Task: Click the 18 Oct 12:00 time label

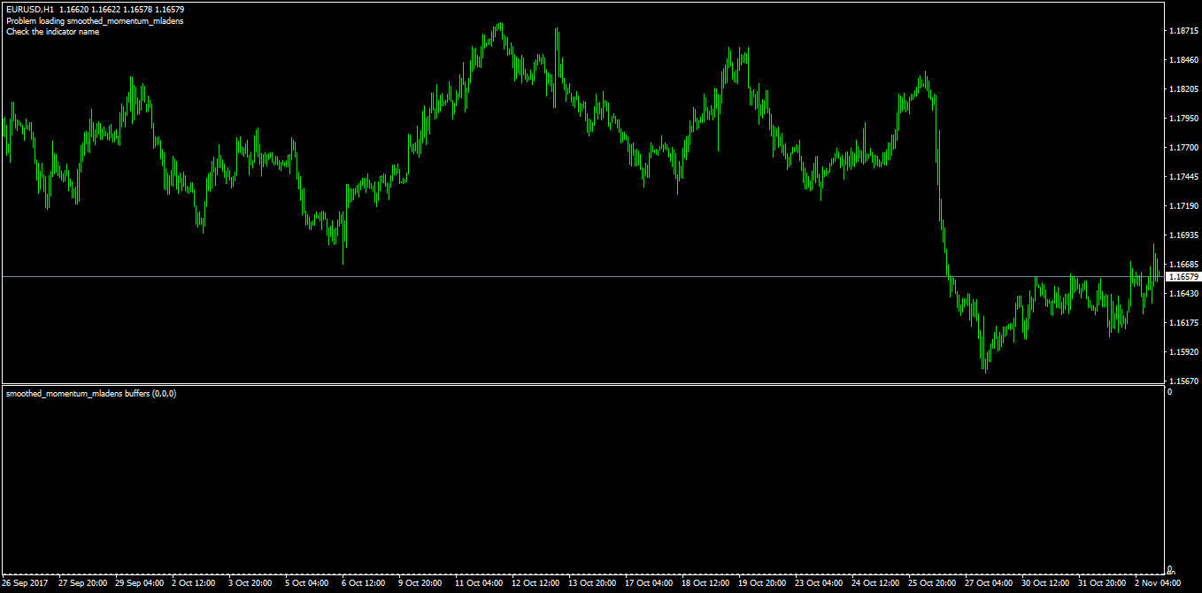Action: [706, 583]
